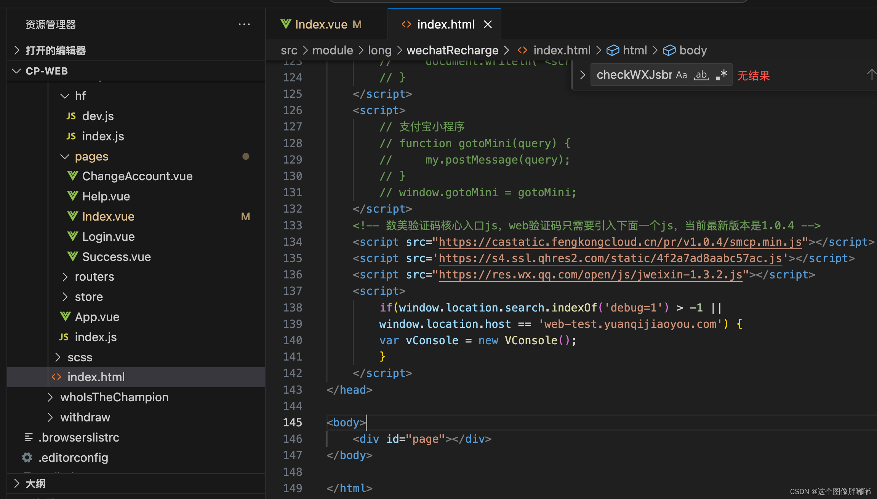
Task: Click the html symbol breadcrumb
Action: pos(634,50)
